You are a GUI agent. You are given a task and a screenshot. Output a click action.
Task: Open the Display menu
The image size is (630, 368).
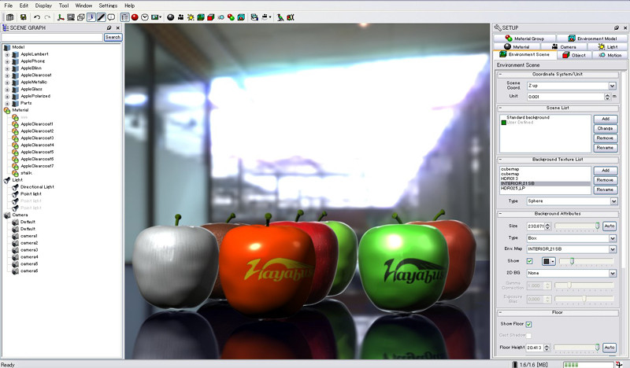[x=43, y=6]
